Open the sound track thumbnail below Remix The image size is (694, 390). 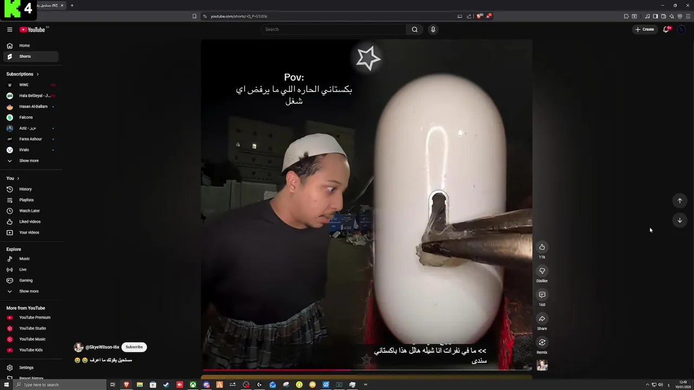(542, 365)
